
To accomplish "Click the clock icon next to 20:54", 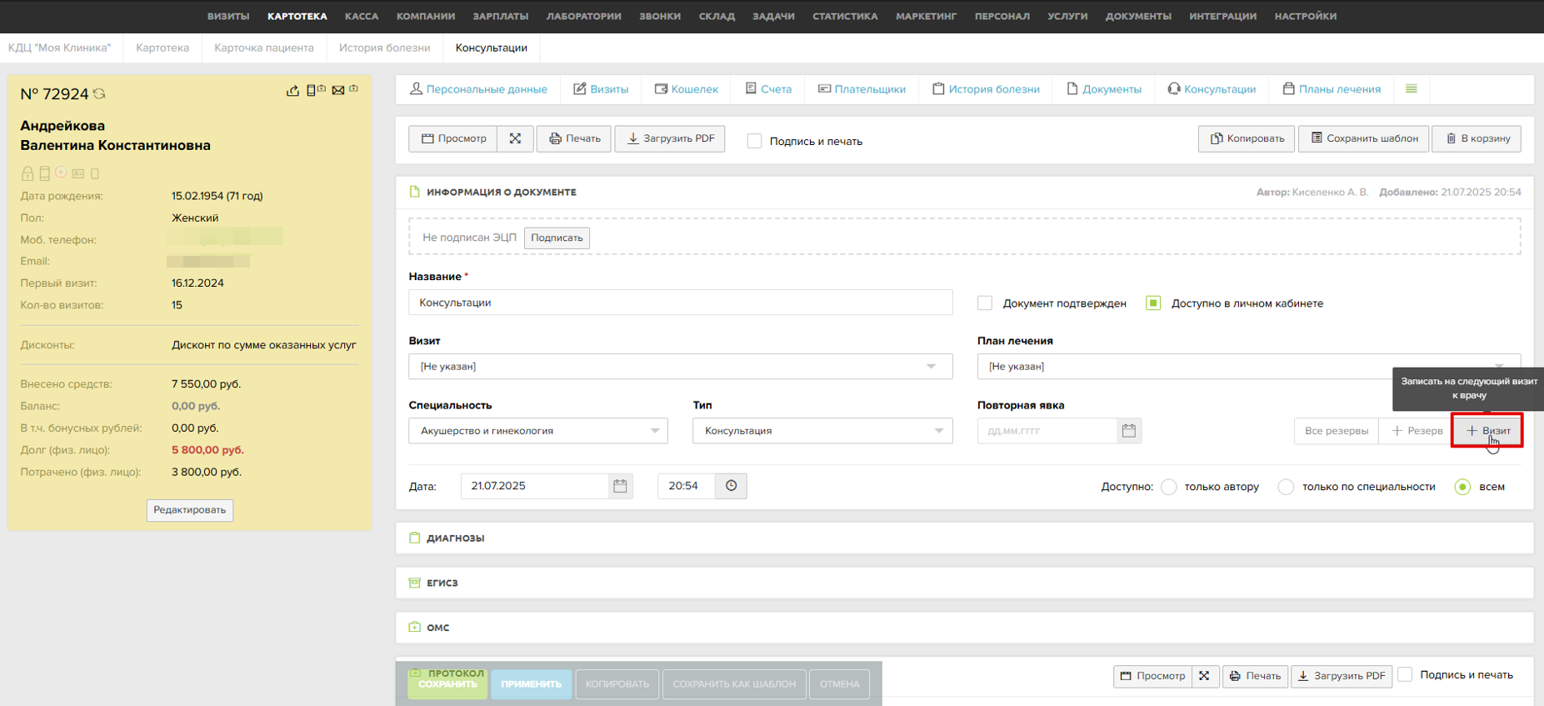I will point(731,486).
